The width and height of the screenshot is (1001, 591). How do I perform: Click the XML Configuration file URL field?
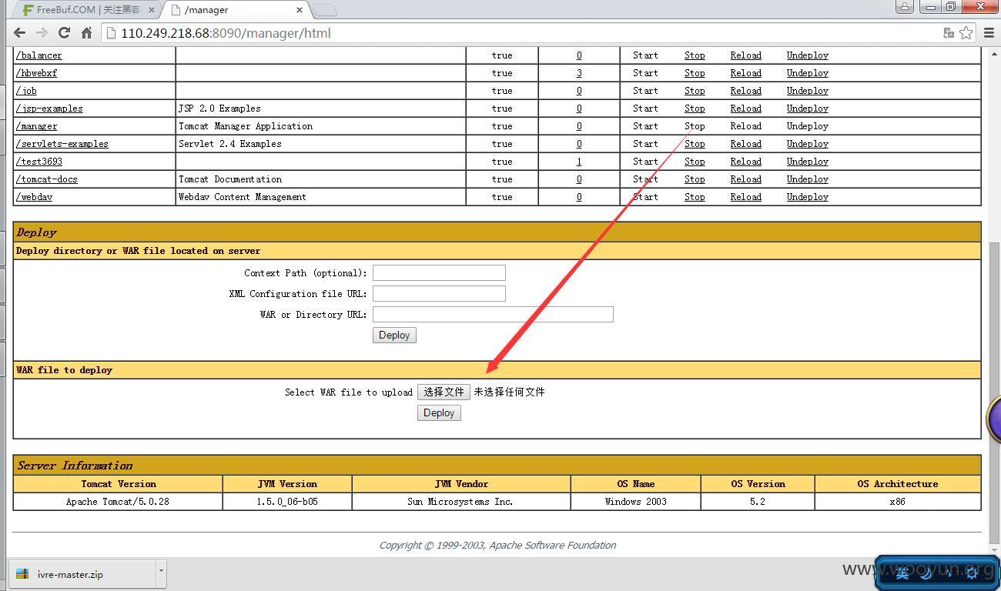[439, 293]
